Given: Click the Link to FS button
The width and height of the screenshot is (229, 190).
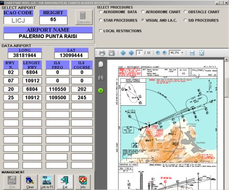Looking at the screenshot, I should (47, 182).
